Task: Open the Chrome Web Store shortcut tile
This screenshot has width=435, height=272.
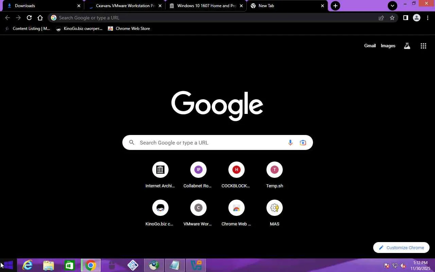Action: point(237,213)
